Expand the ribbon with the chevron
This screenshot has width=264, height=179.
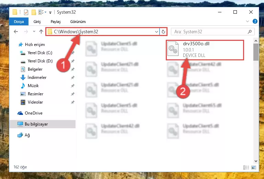247,21
